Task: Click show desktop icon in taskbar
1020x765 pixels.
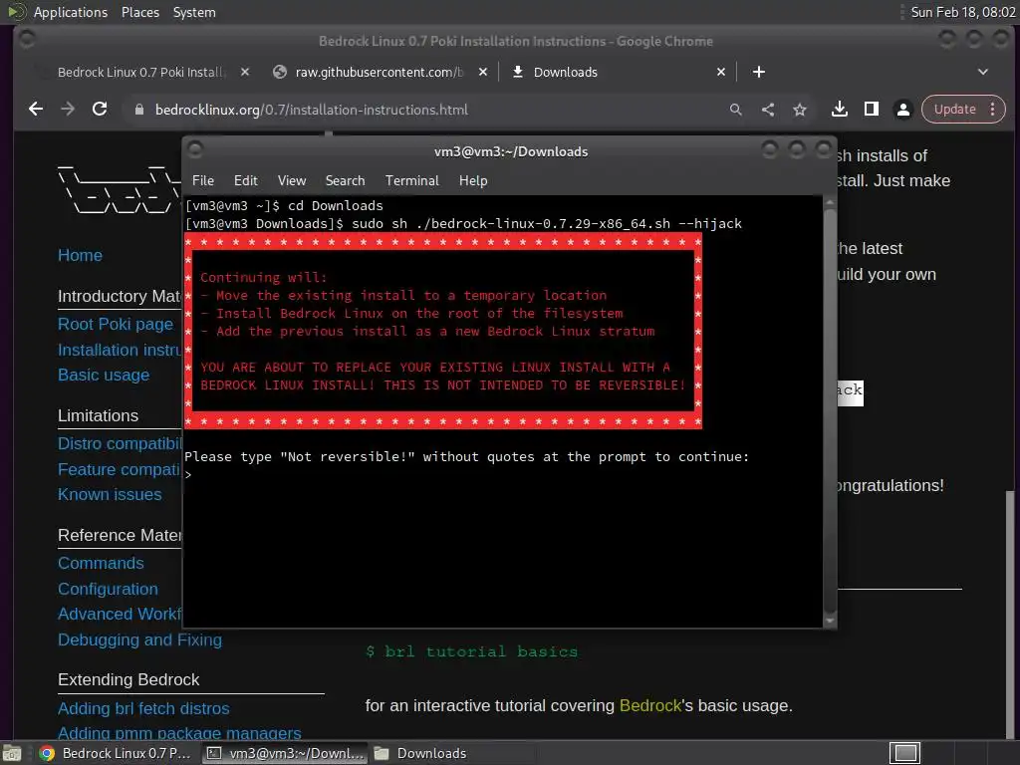Action: point(12,753)
